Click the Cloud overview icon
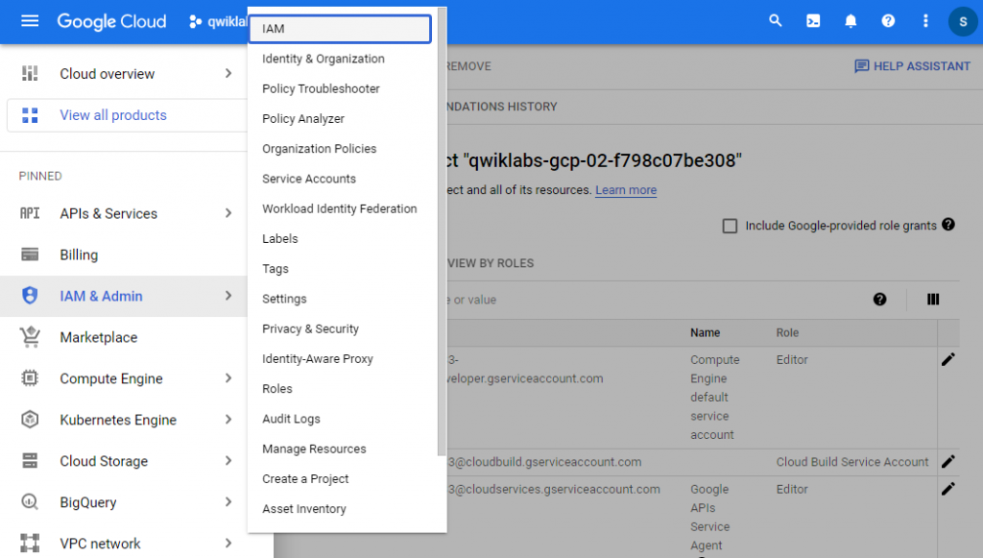This screenshot has width=983, height=558. click(30, 73)
